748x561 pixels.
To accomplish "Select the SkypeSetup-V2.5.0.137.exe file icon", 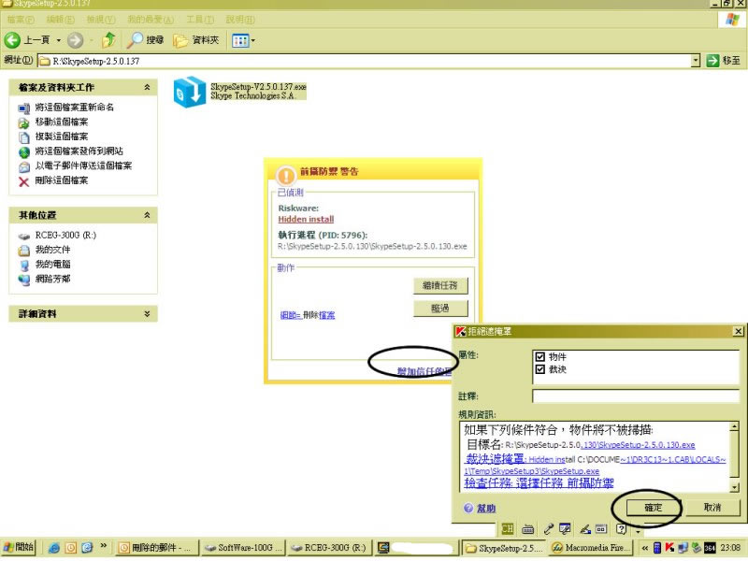I will coord(190,92).
